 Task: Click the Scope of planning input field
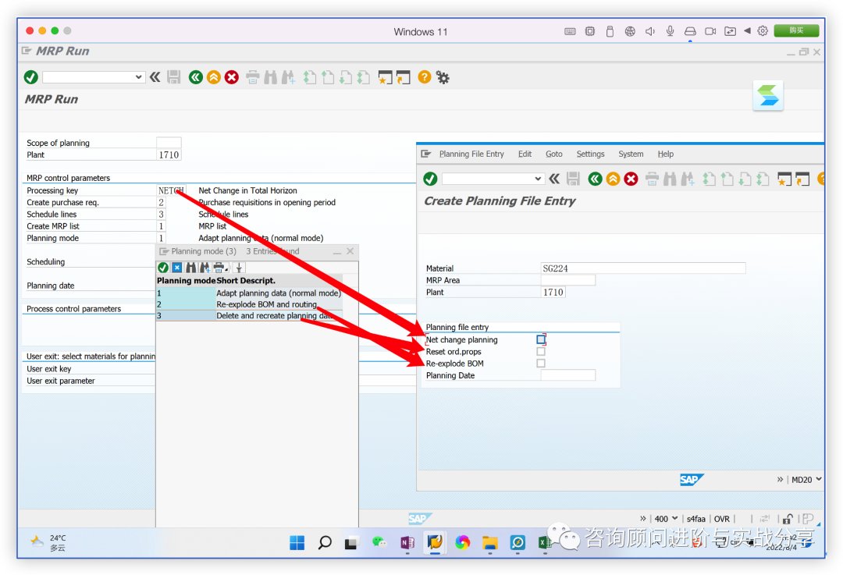[x=169, y=143]
